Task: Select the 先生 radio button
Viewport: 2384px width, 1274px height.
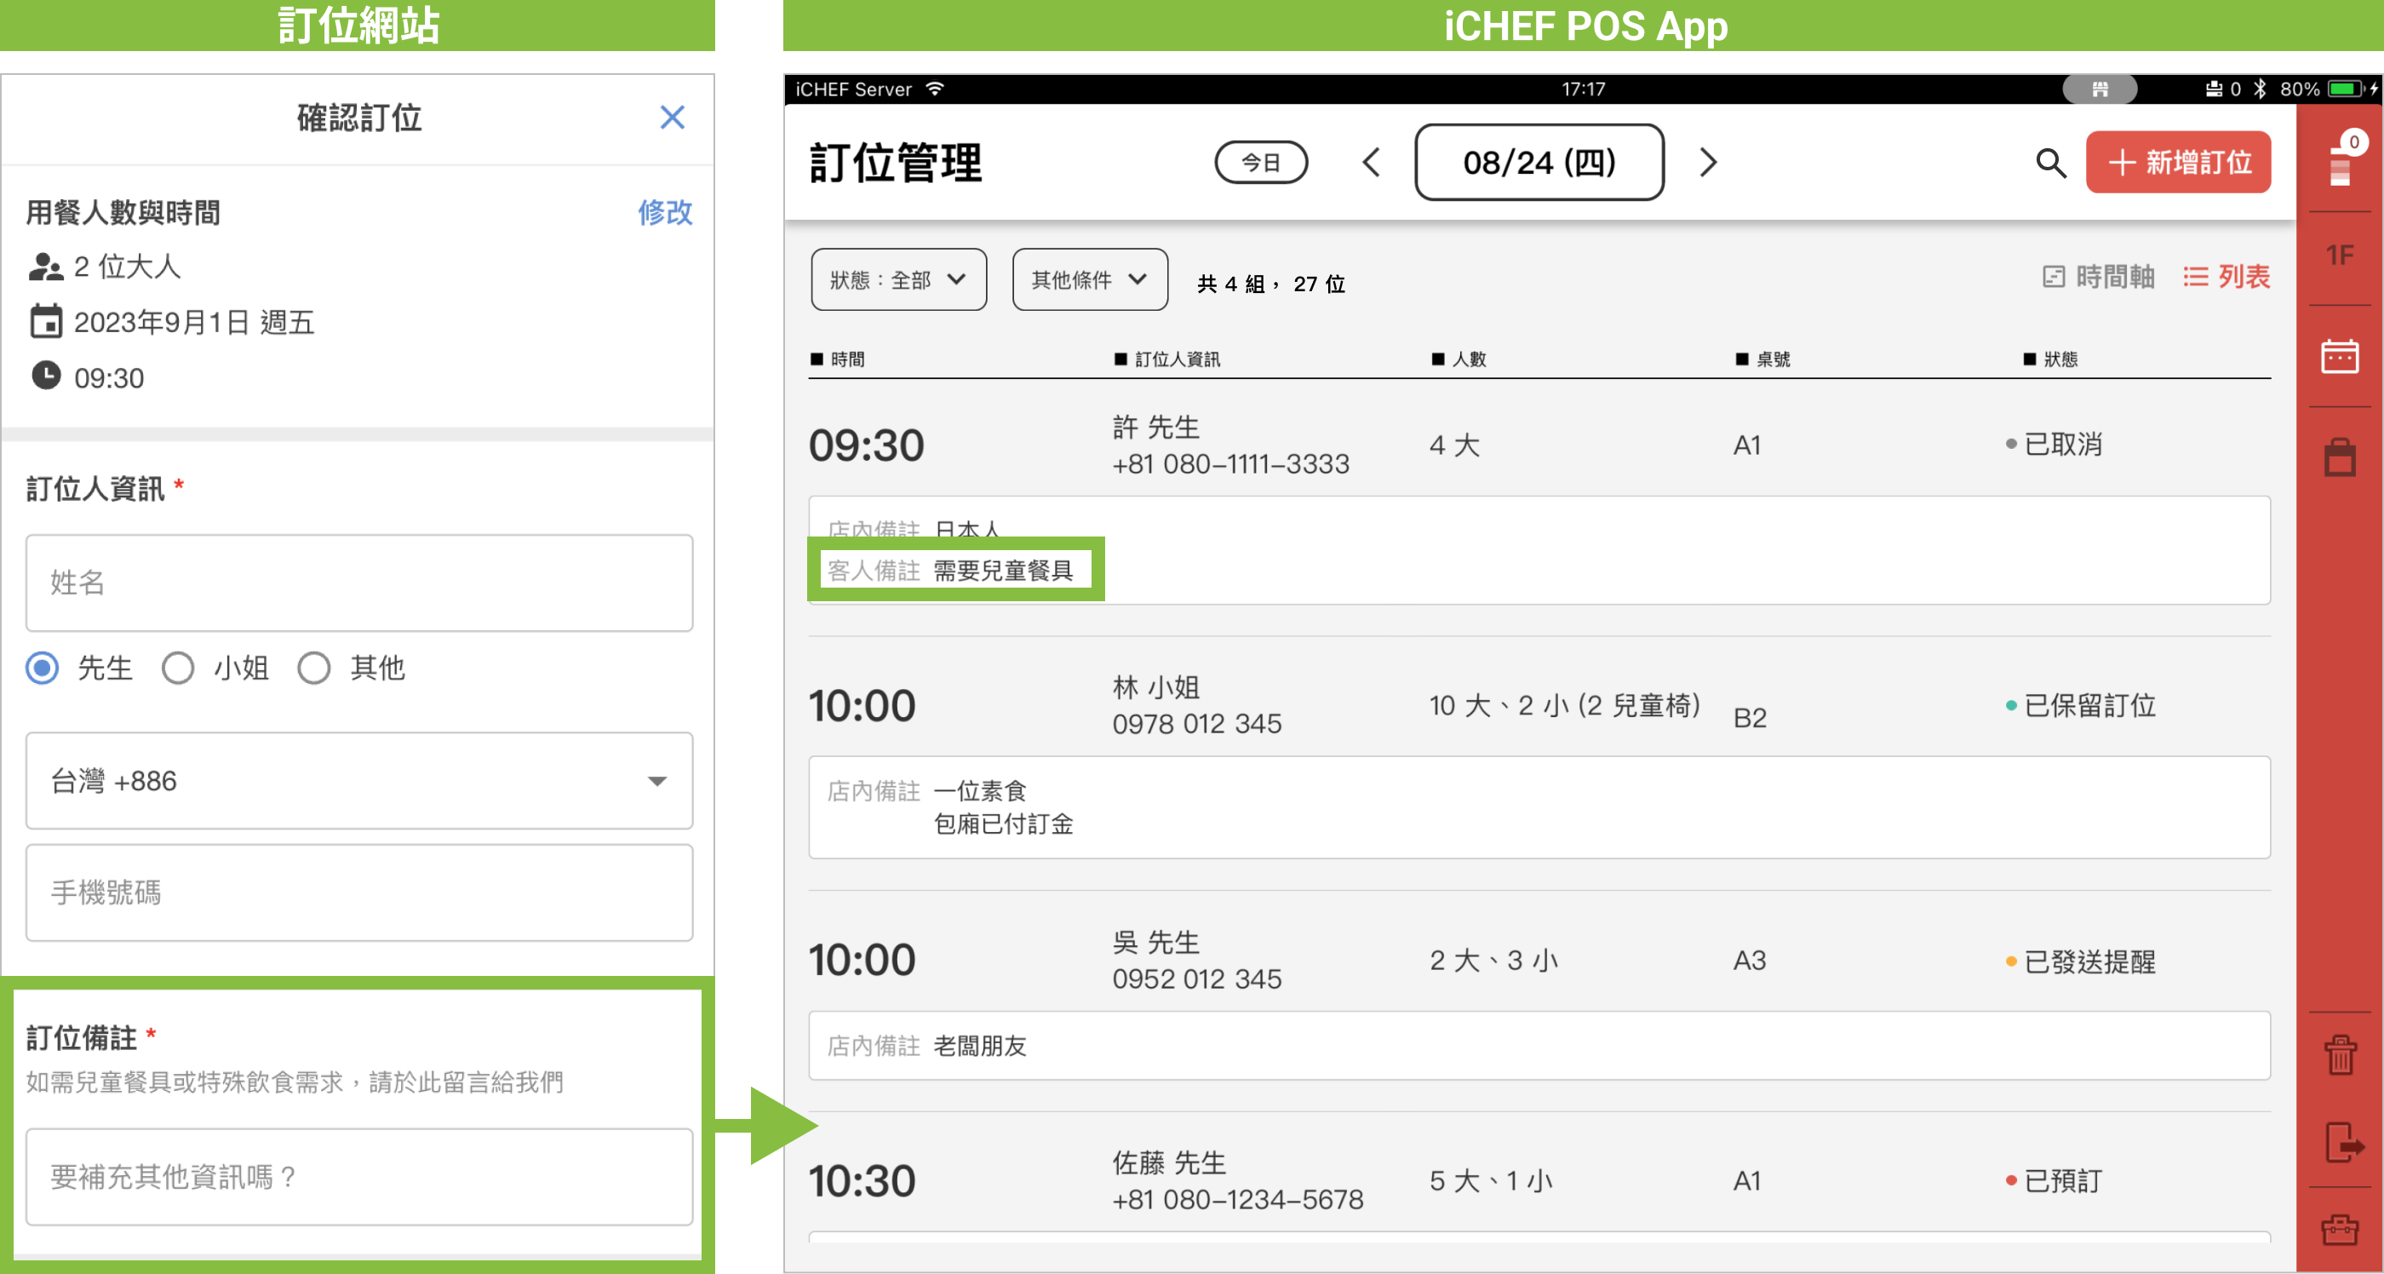Action: (x=43, y=668)
